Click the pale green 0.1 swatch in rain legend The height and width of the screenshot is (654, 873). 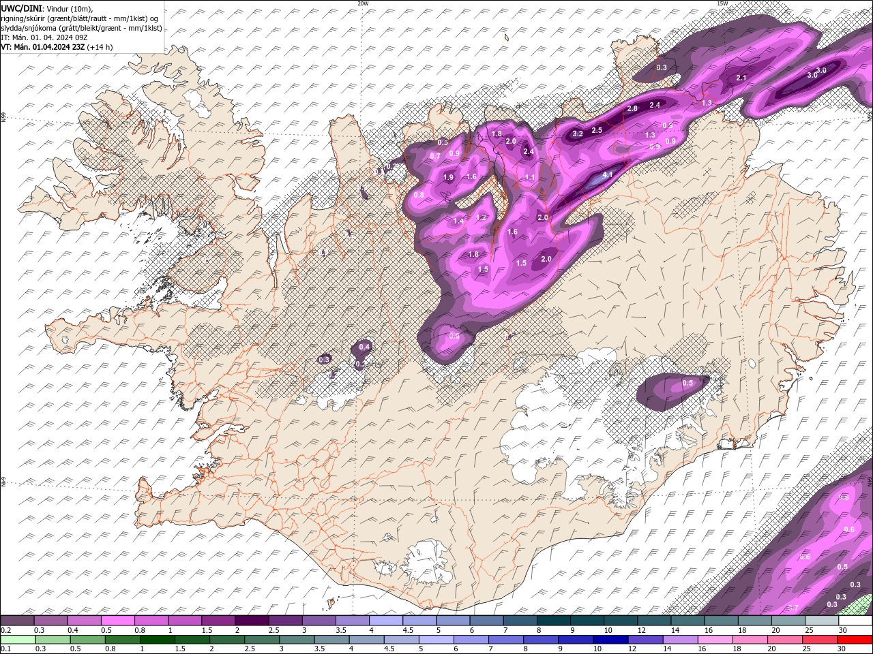(17, 640)
